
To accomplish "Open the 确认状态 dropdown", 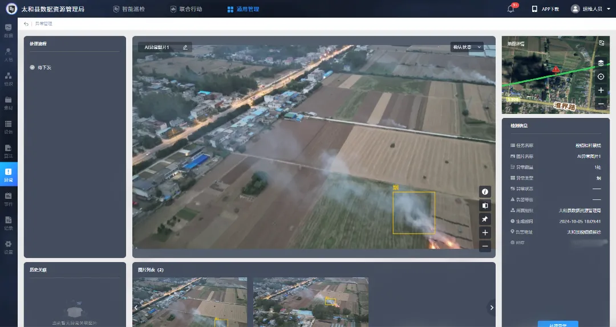I will point(466,47).
